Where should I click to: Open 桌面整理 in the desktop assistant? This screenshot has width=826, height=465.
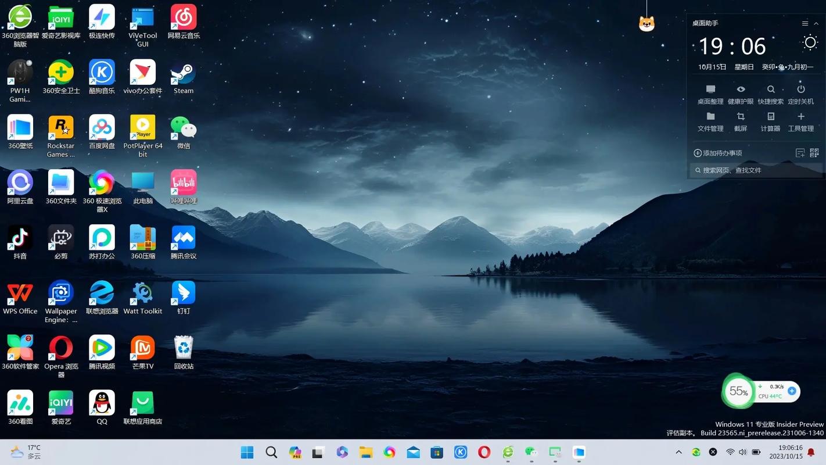coord(710,95)
